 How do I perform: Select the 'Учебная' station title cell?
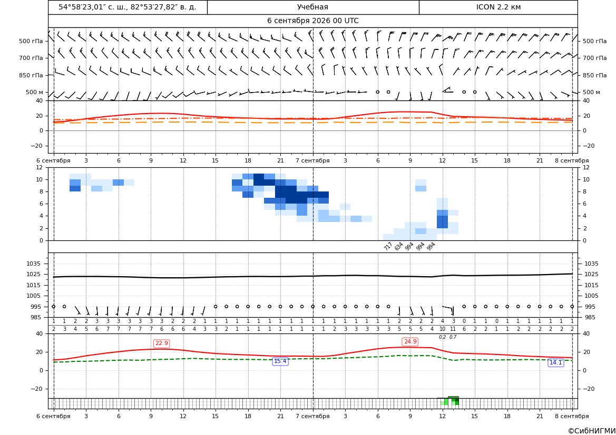click(312, 7)
